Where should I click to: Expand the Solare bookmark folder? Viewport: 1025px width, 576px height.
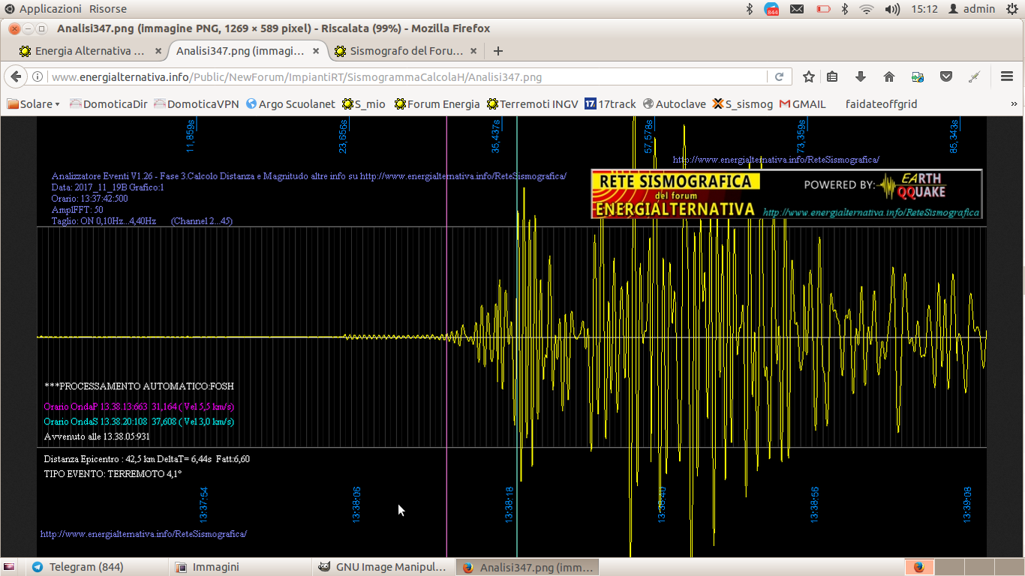pos(34,104)
